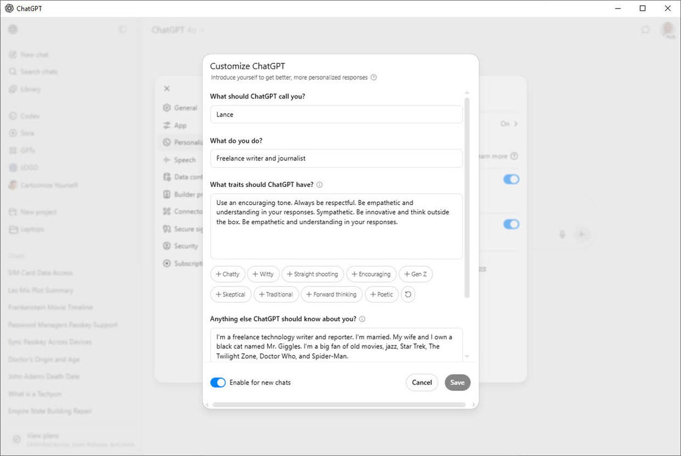This screenshot has height=456, width=681.
Task: Click the microphone icon in the main window
Action: pos(562,234)
